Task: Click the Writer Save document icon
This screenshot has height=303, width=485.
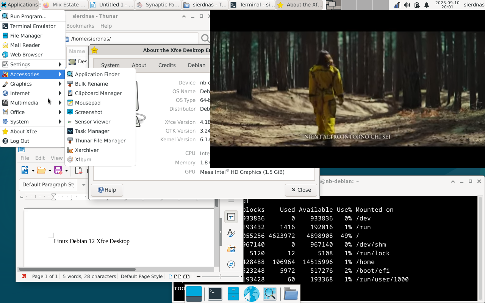Action: [58, 170]
